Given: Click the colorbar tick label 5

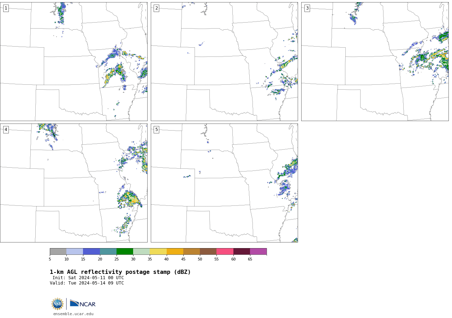Looking at the screenshot, I should pyautogui.click(x=50, y=259).
